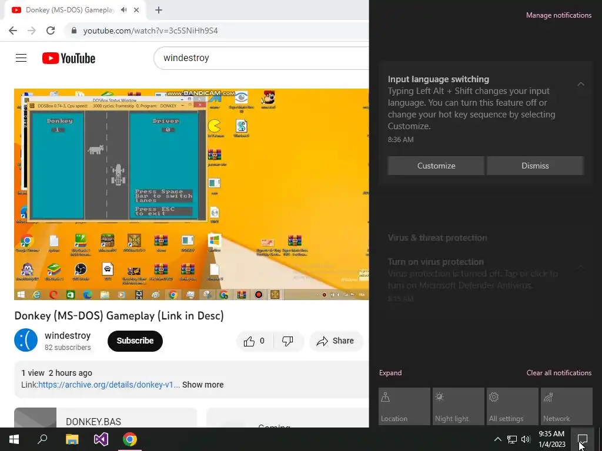Click the Donkey gameplay video player
This screenshot has width=602, height=451.
click(192, 194)
